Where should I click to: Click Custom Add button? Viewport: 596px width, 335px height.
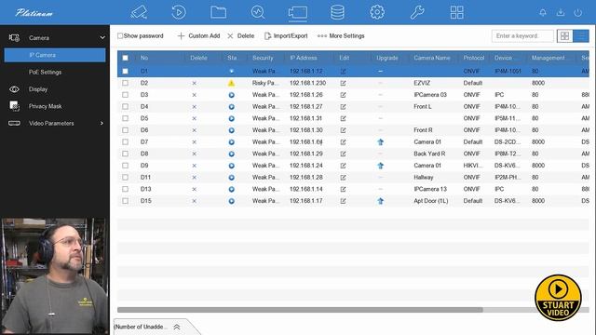[x=198, y=35]
